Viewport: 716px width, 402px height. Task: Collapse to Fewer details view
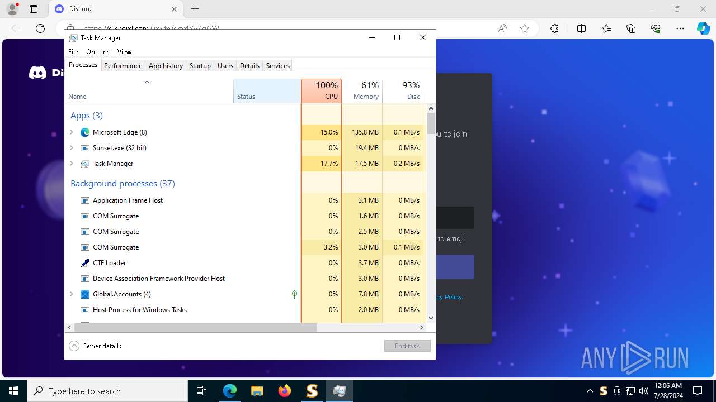tap(95, 346)
